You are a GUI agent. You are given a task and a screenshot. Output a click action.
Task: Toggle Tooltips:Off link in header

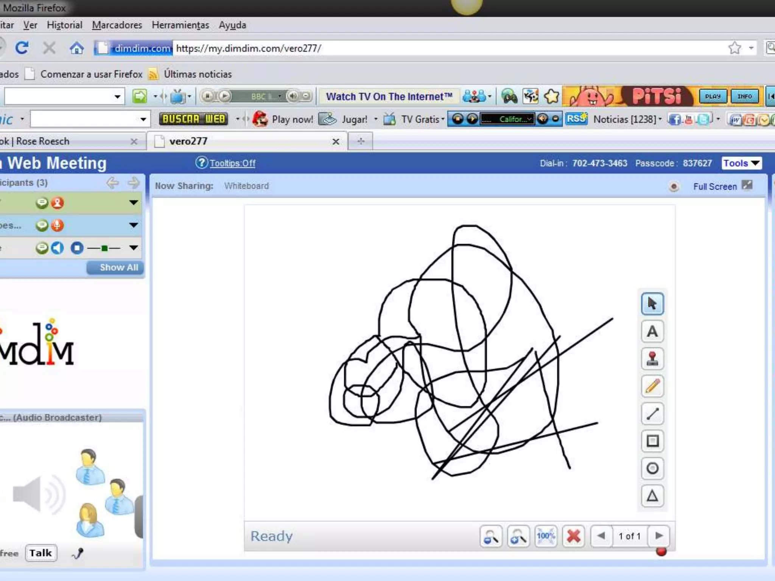232,163
